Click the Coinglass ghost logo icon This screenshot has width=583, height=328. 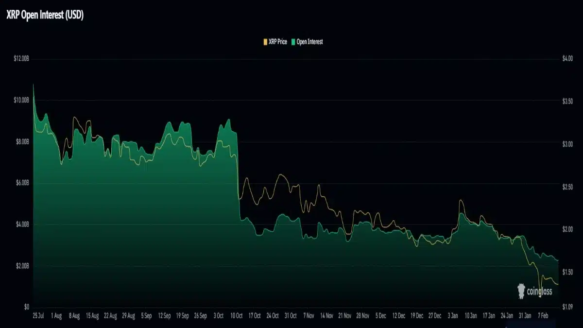[x=520, y=290]
